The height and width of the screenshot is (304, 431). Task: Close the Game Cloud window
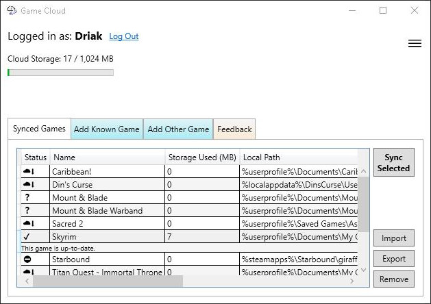click(x=415, y=10)
